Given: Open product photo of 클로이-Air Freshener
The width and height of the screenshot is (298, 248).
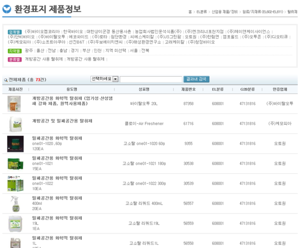Looking at the screenshot, I should pyautogui.click(x=15, y=124).
